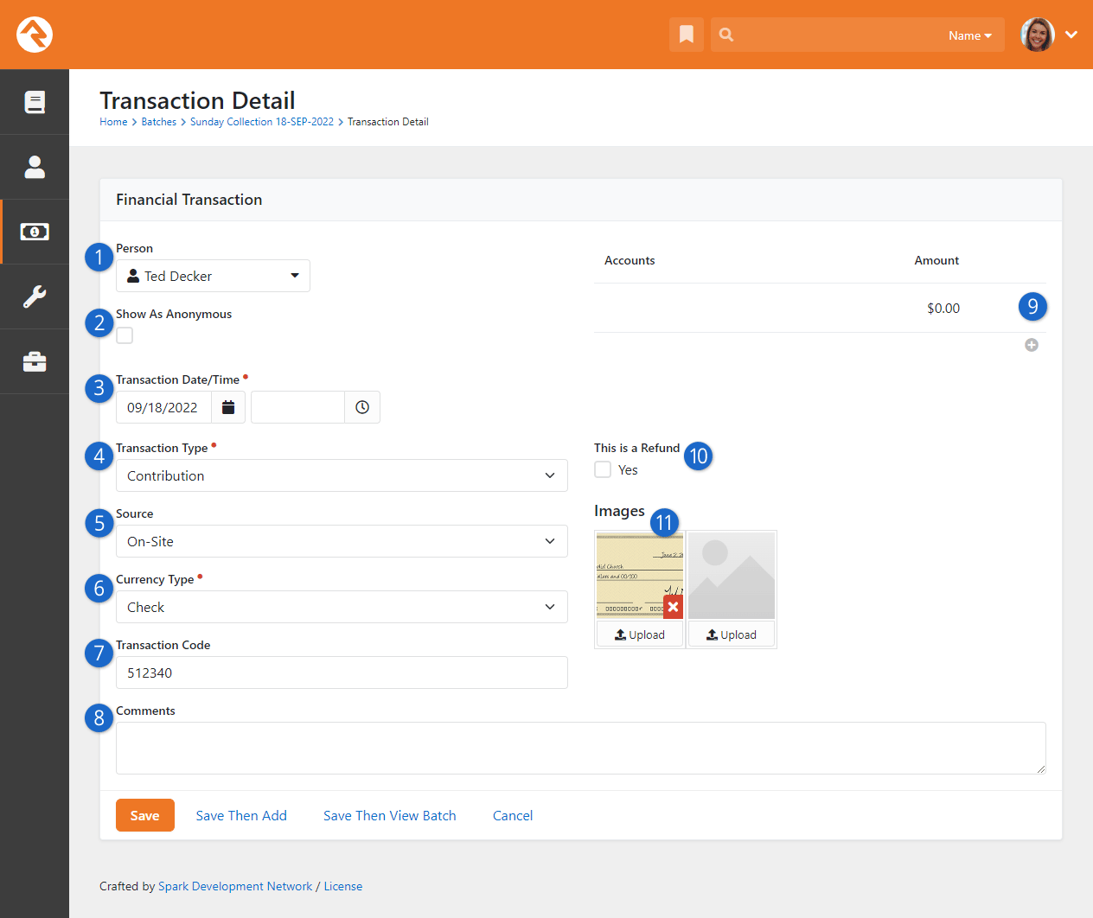The height and width of the screenshot is (918, 1093).
Task: Open Spark Development Network link
Action: 235,886
